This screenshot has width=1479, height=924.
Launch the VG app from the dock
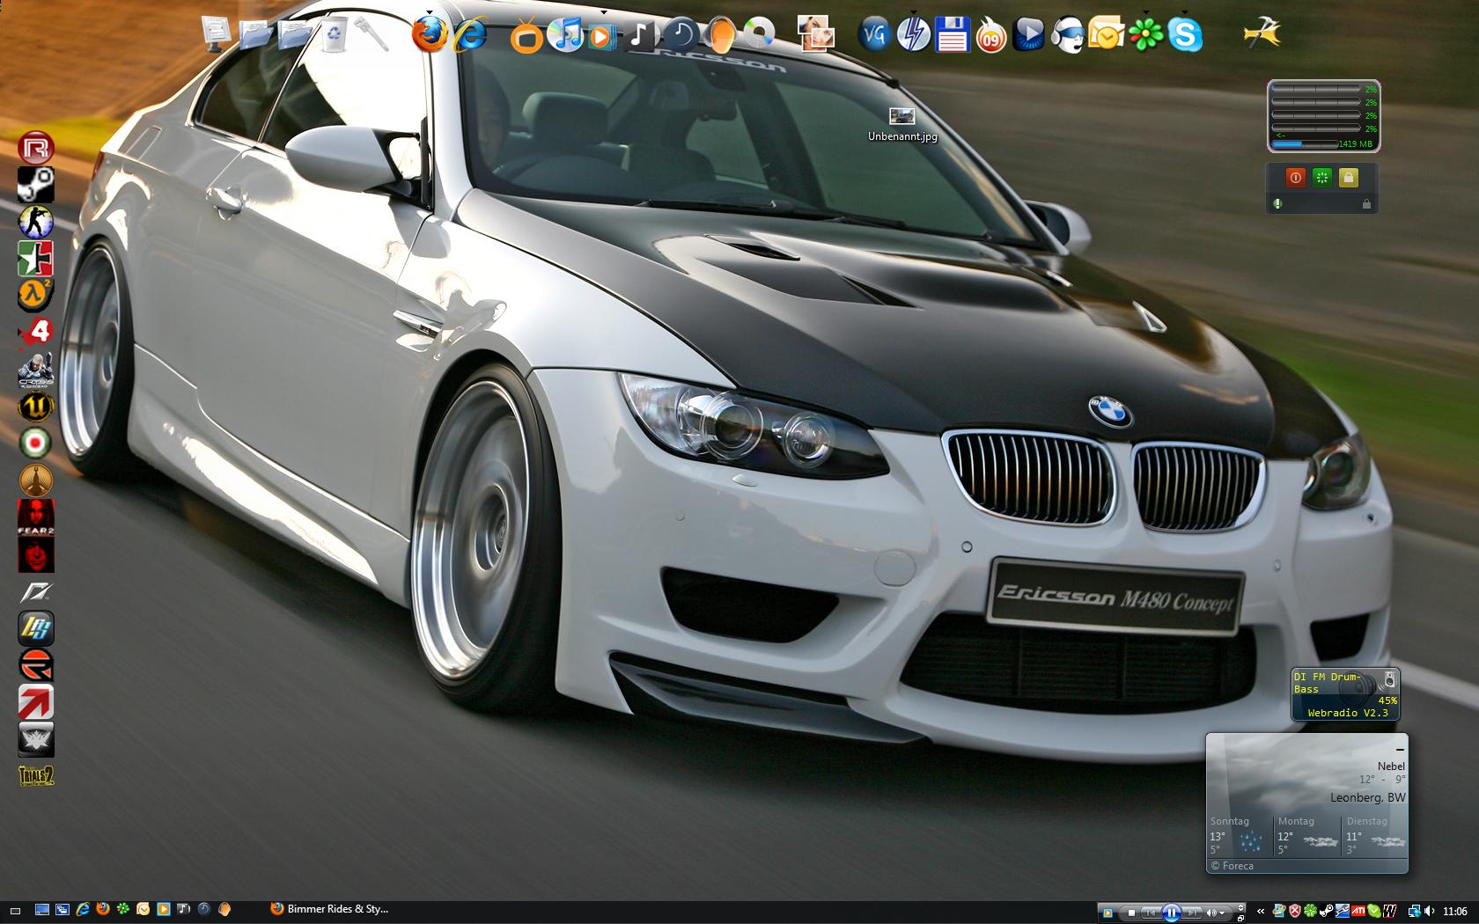pyautogui.click(x=874, y=35)
